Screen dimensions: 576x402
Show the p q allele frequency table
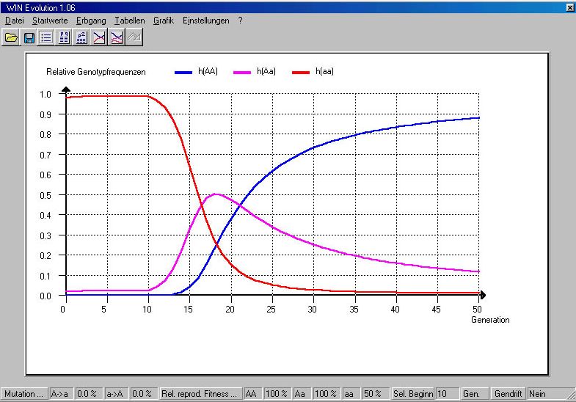click(x=64, y=37)
